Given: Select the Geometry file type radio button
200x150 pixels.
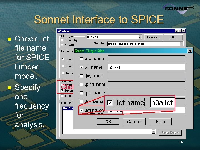Looking at the screenshot, I should pyautogui.click(x=62, y=40).
